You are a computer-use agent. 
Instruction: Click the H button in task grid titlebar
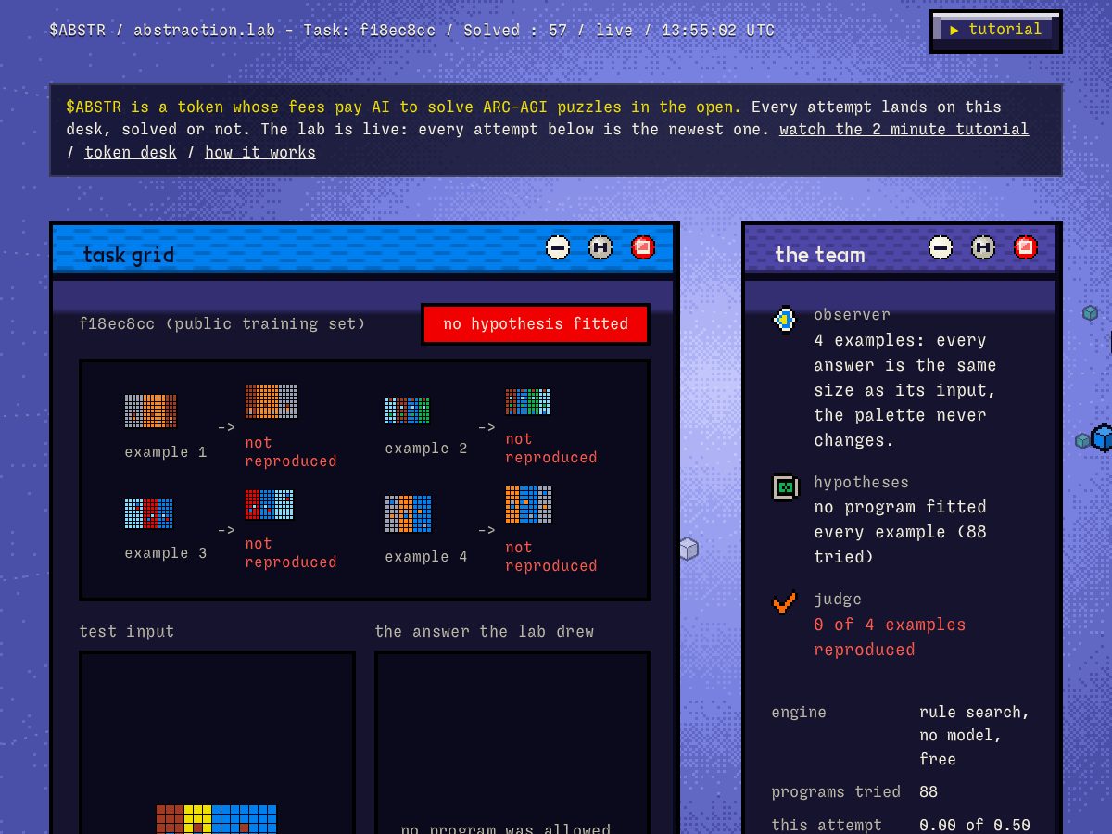coord(600,247)
